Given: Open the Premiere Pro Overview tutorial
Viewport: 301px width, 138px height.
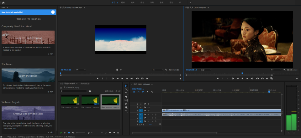Looking at the screenshot, I should tap(28, 38).
